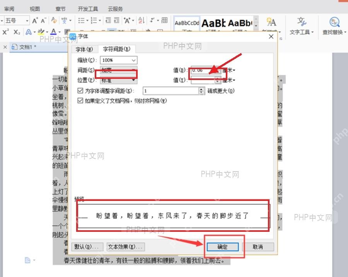Click the bulleted list icon
The height and width of the screenshot is (277, 348).
click(81, 20)
